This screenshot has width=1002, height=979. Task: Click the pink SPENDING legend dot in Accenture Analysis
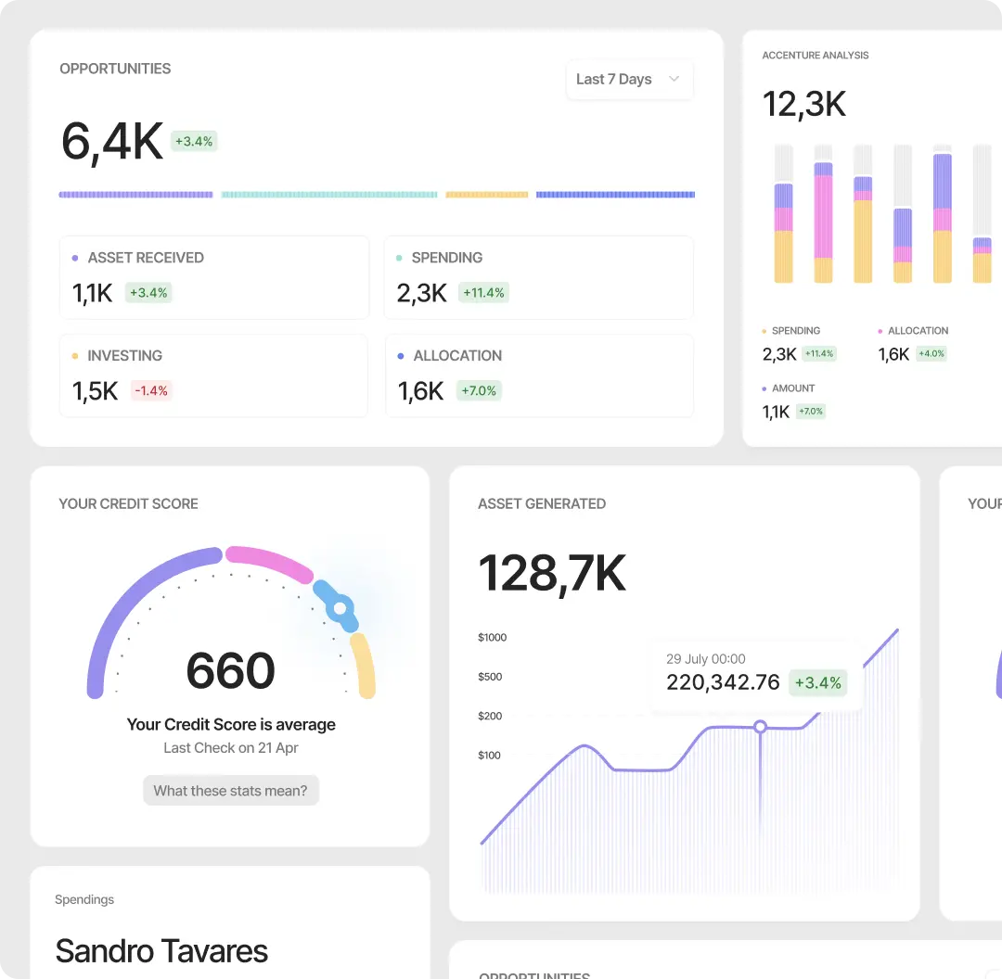pos(764,331)
